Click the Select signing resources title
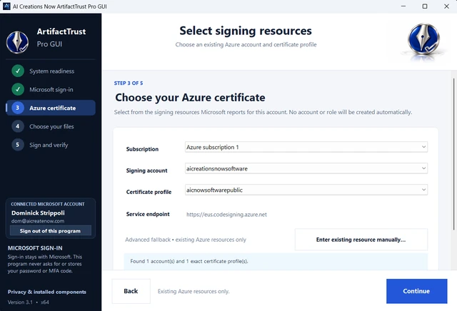Viewport: 457px width, 311px height. (x=246, y=31)
